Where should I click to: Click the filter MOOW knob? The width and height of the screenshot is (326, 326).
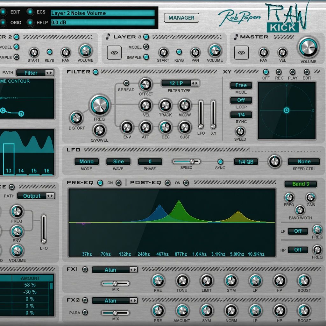click(x=185, y=105)
